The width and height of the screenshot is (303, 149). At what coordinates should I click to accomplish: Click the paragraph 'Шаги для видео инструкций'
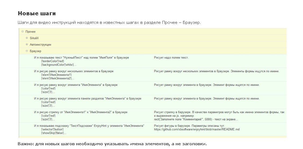[x=109, y=23]
